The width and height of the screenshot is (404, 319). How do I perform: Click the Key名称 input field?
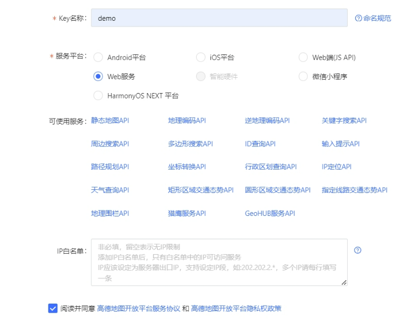point(219,18)
